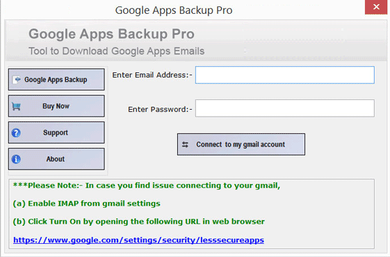Click the 'Click Turn On by opening' note line
The width and height of the screenshot is (390, 257).
[139, 222]
